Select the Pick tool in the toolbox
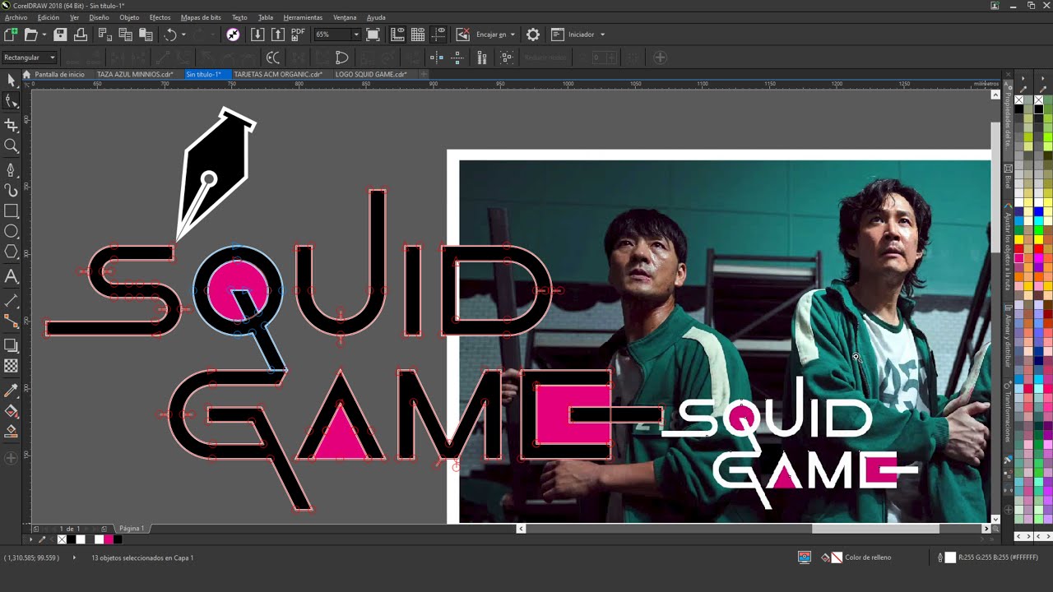The width and height of the screenshot is (1053, 592). point(11,80)
